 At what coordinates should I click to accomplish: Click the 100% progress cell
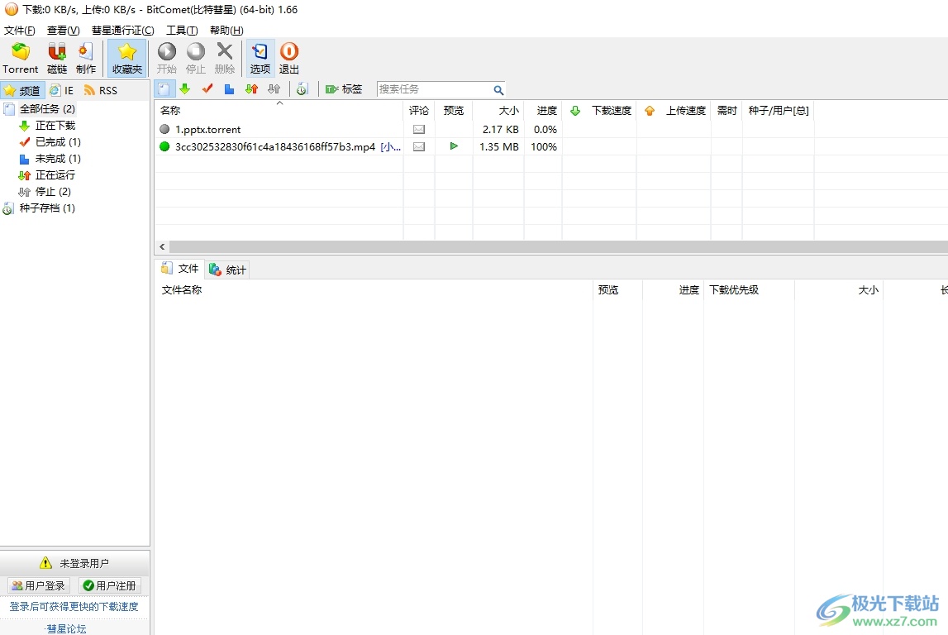click(544, 147)
